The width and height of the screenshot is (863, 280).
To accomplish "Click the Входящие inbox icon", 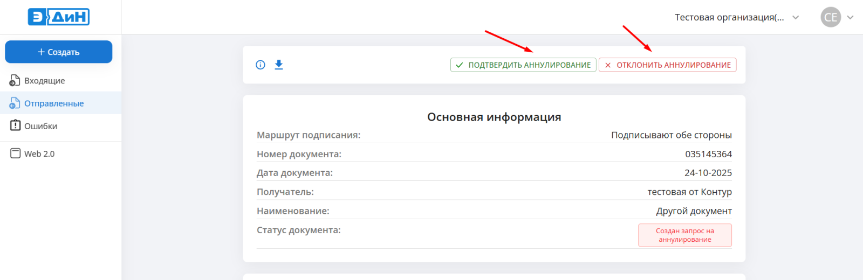I will click(15, 81).
